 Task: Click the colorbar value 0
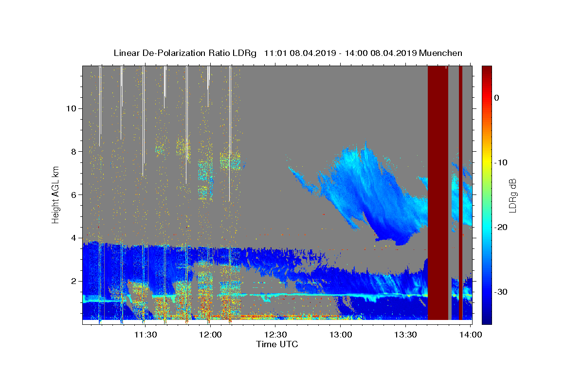coord(496,98)
